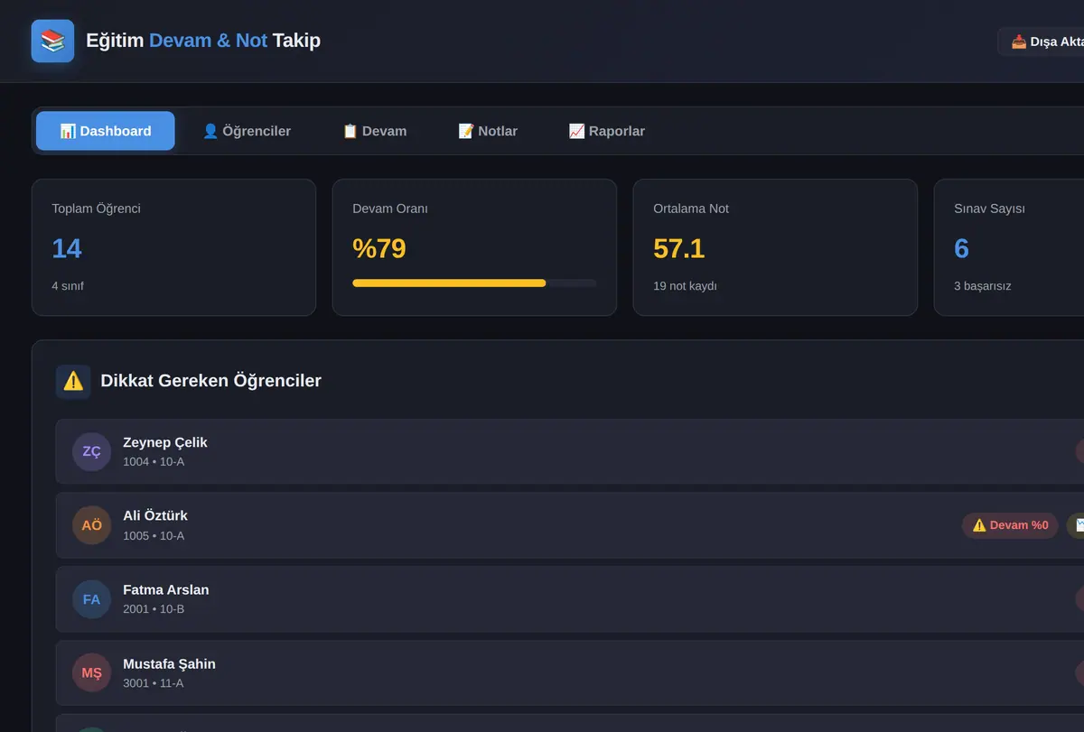Click the 3 başarısız subtext

coord(983,286)
